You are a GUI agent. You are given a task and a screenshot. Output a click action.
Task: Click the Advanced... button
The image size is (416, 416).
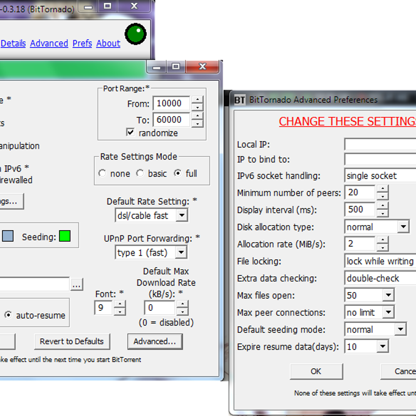click(x=155, y=341)
